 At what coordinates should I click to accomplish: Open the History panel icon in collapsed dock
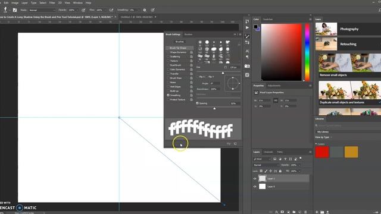click(x=247, y=21)
